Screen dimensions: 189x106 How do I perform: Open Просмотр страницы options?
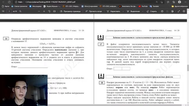pos(70,11)
